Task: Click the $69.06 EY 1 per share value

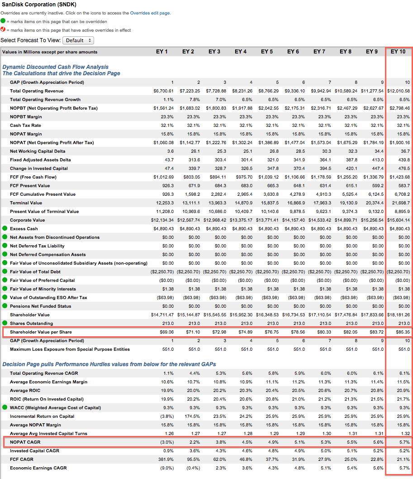Action: click(166, 332)
